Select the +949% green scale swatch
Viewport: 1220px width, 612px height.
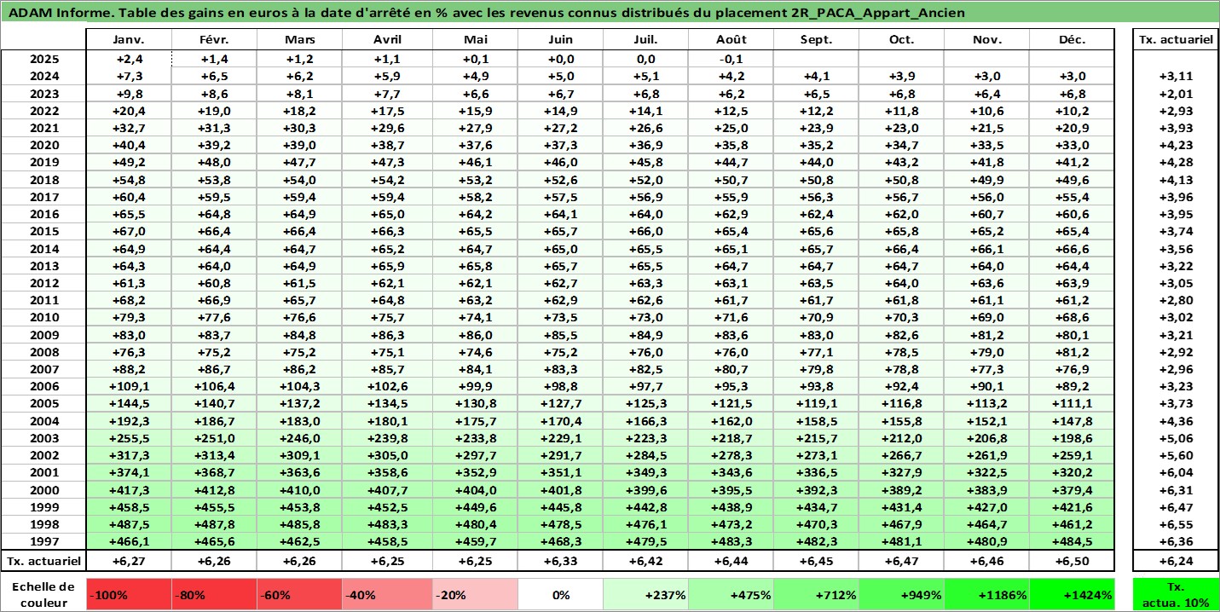pyautogui.click(x=901, y=595)
